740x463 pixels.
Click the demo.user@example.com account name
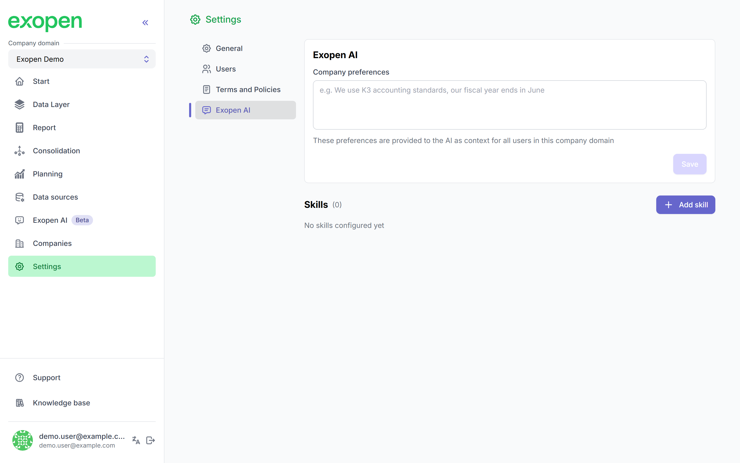click(82, 436)
